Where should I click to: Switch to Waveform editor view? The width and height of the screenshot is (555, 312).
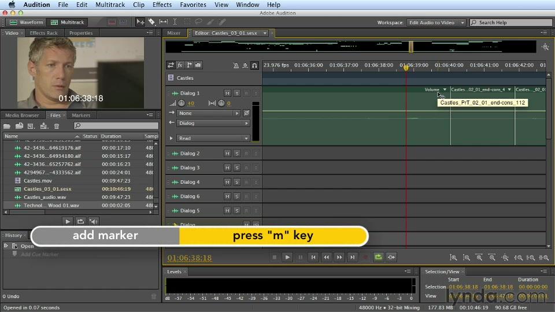[27, 23]
